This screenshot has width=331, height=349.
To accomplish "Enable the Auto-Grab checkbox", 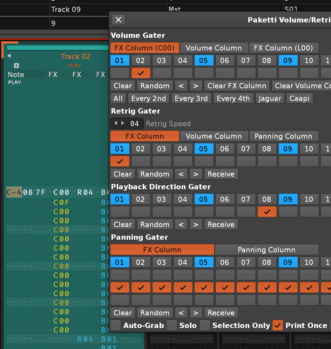I will [x=116, y=326].
